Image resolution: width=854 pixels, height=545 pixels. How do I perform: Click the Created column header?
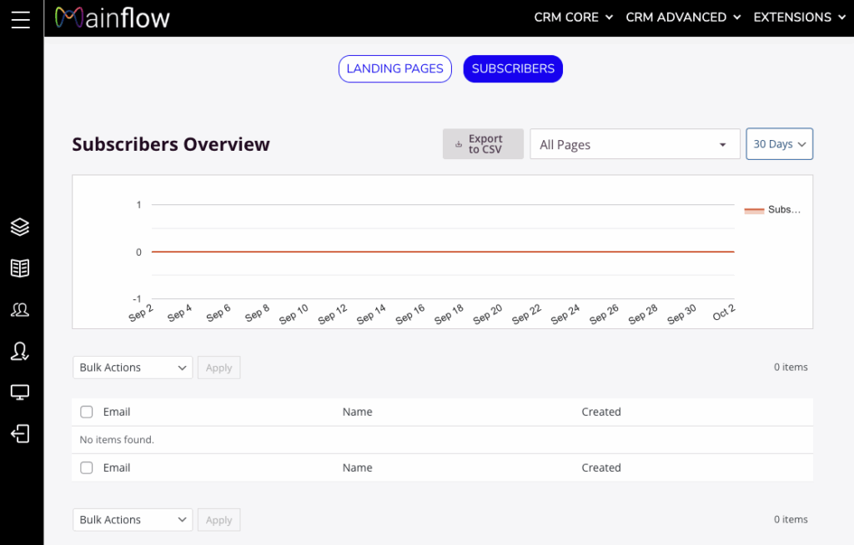(601, 412)
